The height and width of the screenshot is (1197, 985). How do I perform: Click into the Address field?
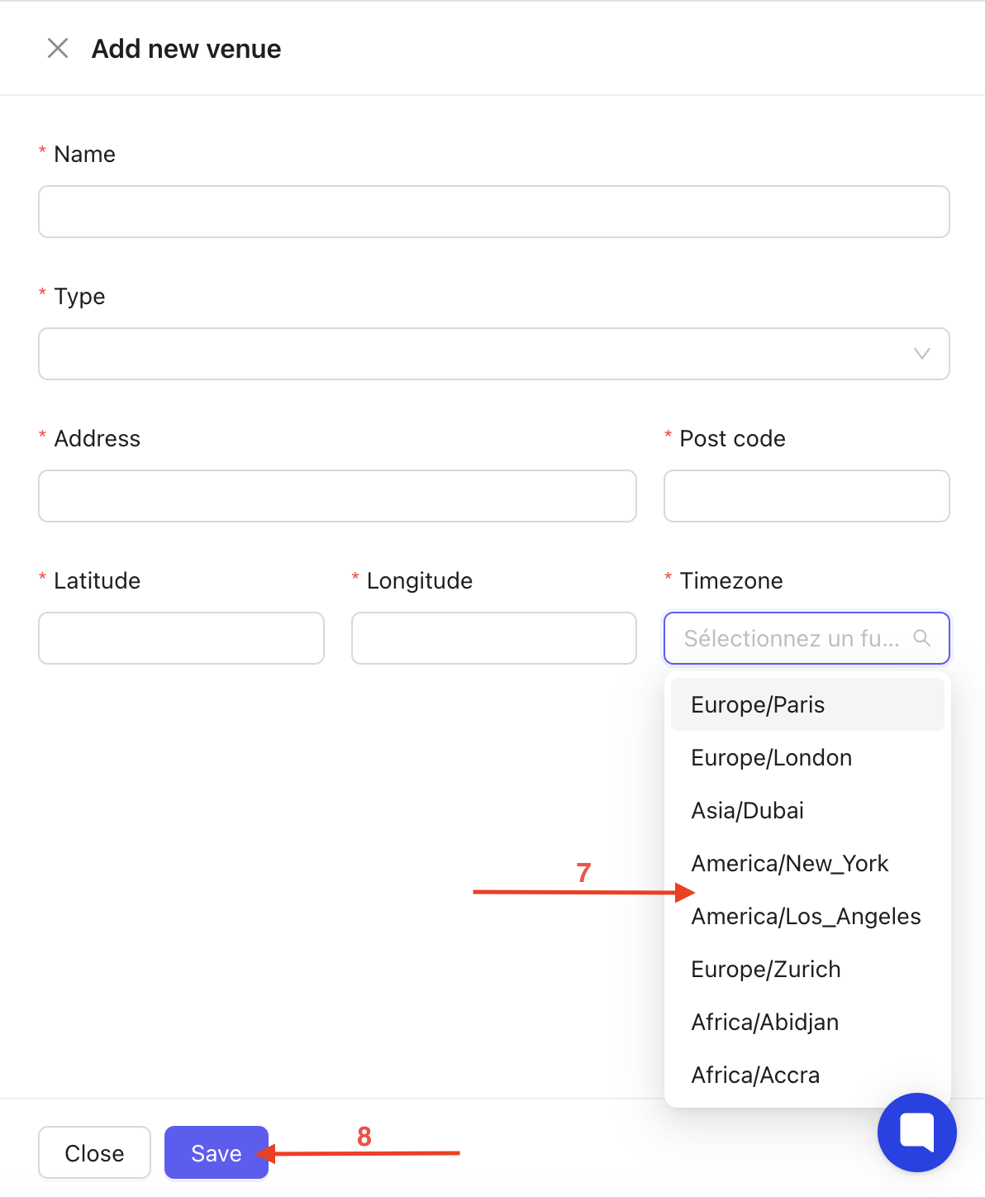(x=337, y=496)
